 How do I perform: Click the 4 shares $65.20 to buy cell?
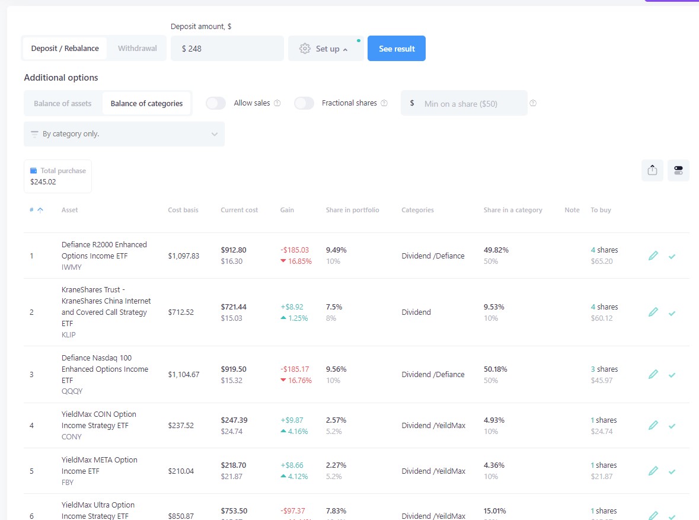coord(605,256)
